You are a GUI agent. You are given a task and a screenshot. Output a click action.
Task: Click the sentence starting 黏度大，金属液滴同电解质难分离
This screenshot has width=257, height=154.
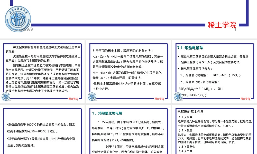click(x=215, y=138)
